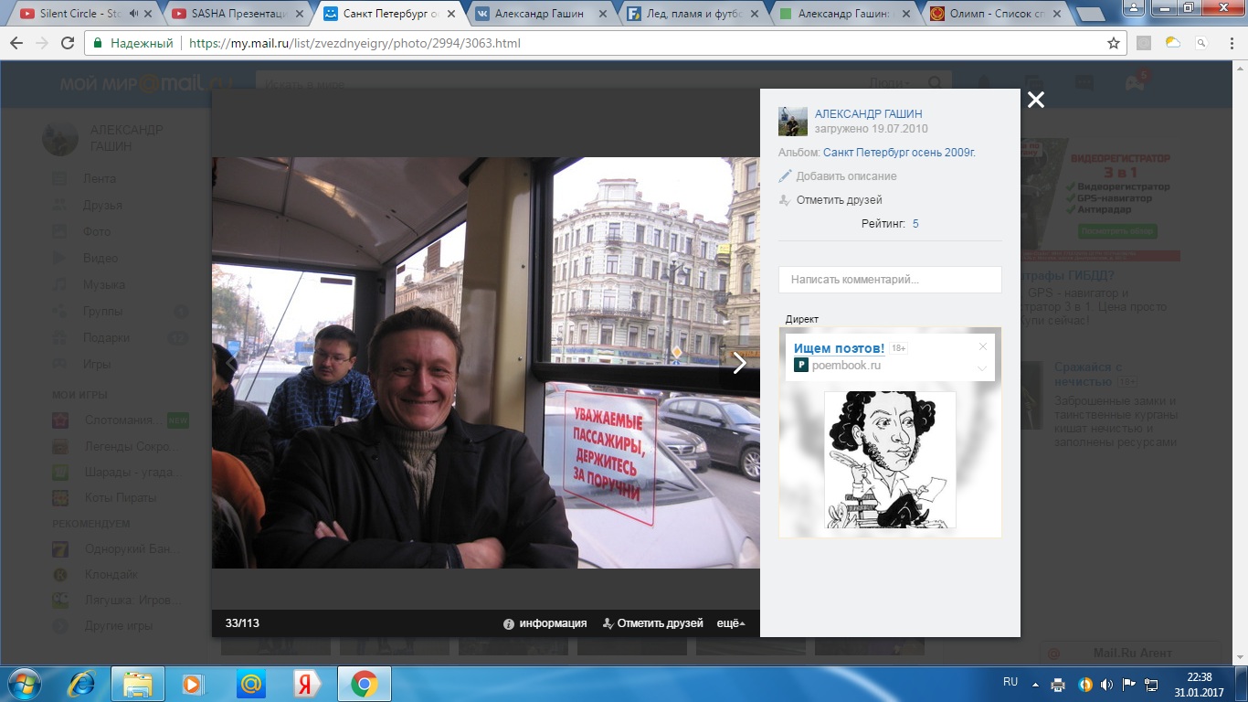Open АЛЕКСАНДР ГАШИН profile link in photo panel
The height and width of the screenshot is (702, 1248).
[869, 114]
